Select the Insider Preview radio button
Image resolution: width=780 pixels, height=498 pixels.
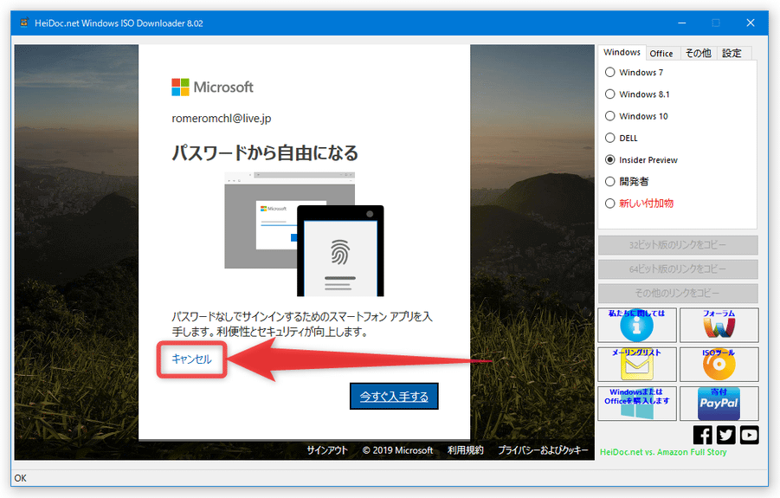609,159
